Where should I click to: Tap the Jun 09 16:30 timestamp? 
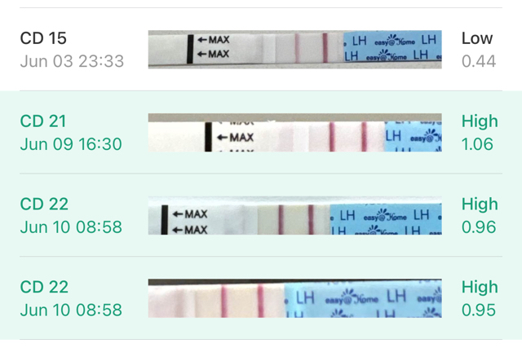71,144
